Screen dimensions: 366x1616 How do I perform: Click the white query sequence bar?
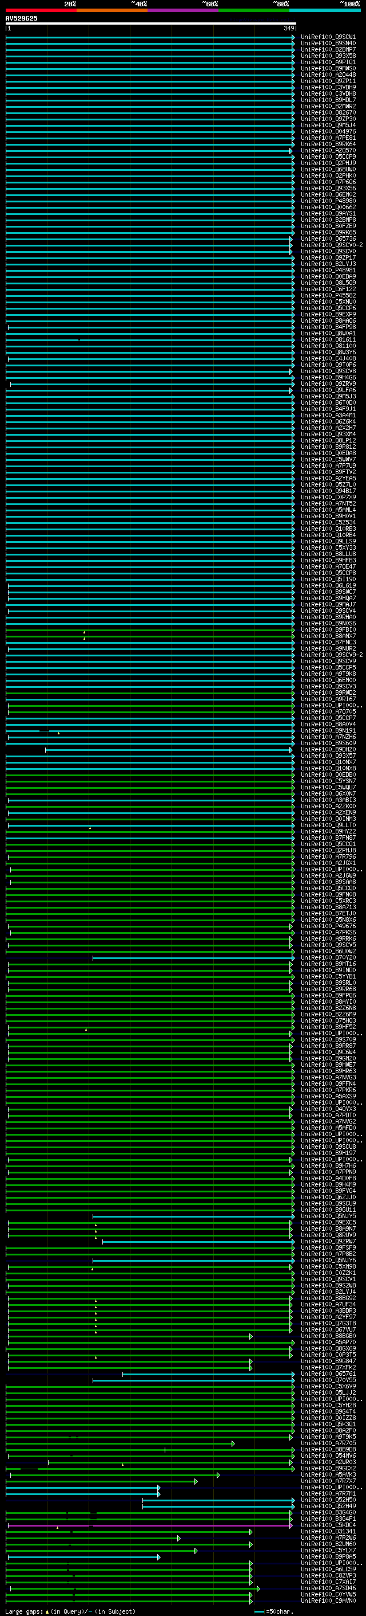151,23
